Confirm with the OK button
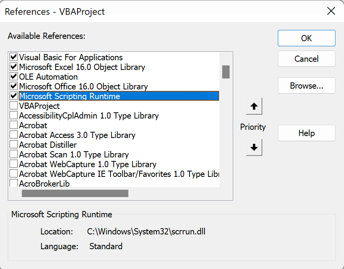This screenshot has height=269, width=344. pos(307,38)
